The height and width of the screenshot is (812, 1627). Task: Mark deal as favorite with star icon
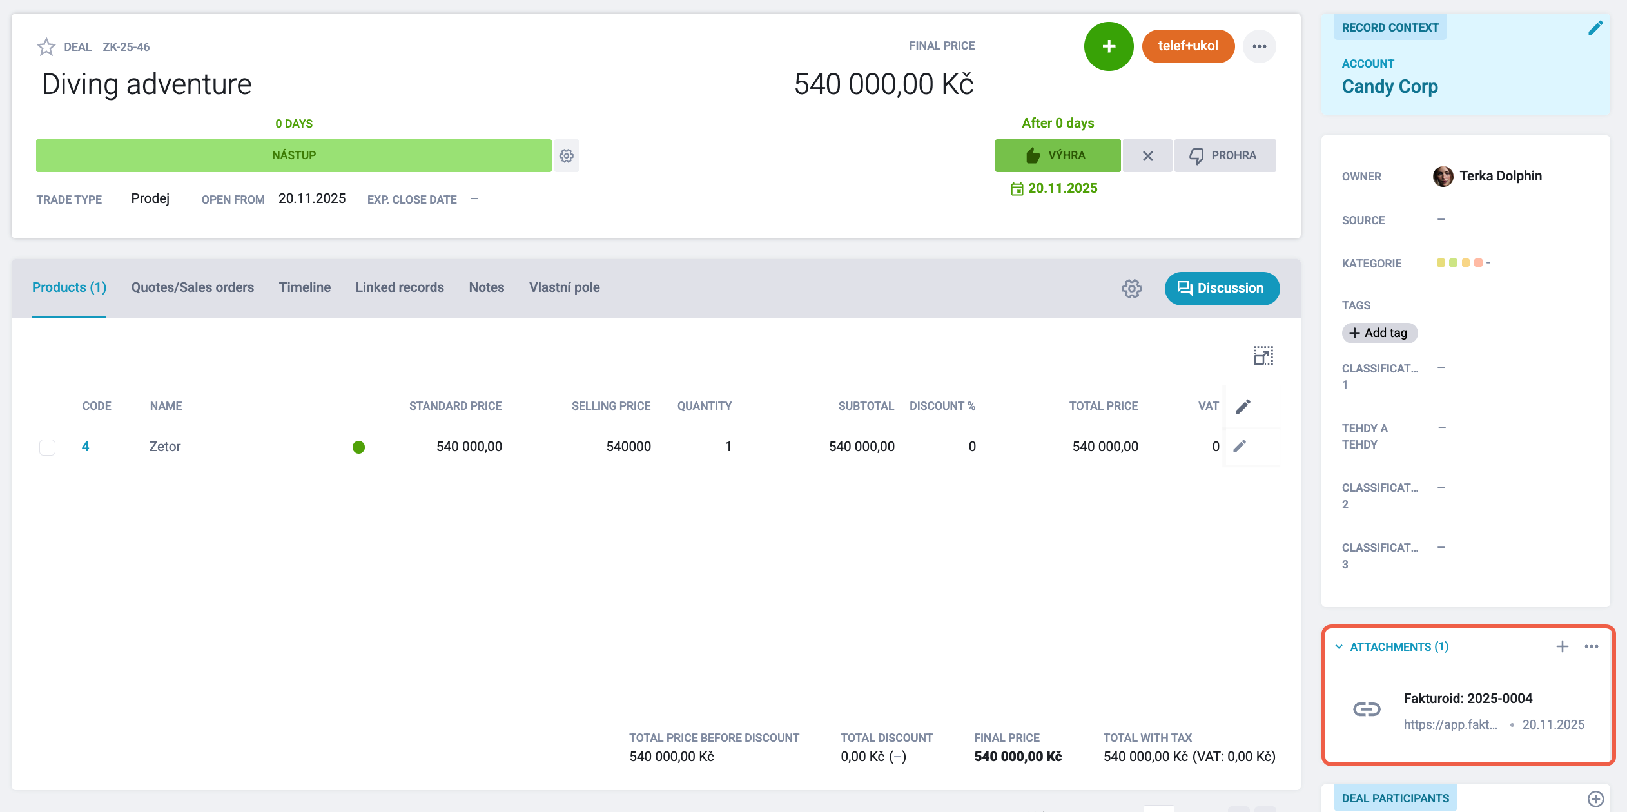coord(46,47)
